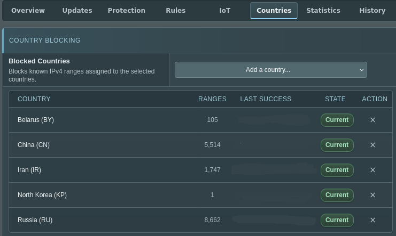Open the Add a country dropdown
The image size is (396, 236).
coord(271,70)
